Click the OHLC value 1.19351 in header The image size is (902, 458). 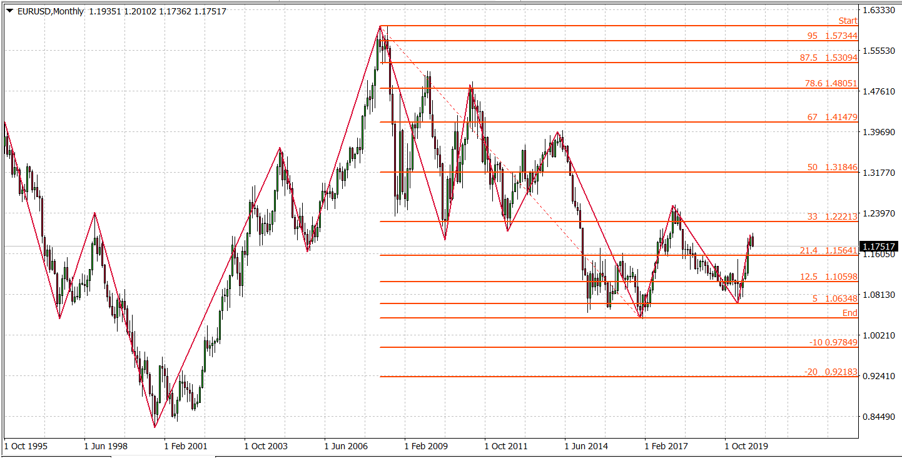(104, 11)
